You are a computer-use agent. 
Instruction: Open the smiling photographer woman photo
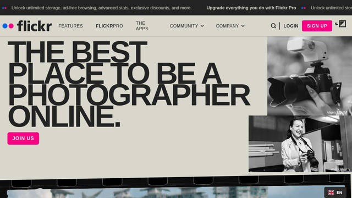click(300, 144)
